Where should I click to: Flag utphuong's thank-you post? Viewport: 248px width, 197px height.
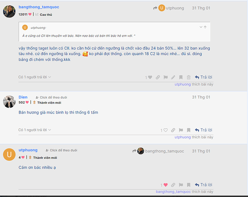(181, 185)
